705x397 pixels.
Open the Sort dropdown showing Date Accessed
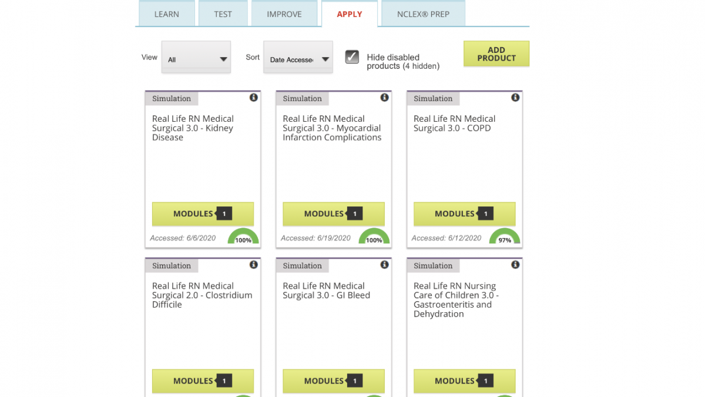click(298, 57)
